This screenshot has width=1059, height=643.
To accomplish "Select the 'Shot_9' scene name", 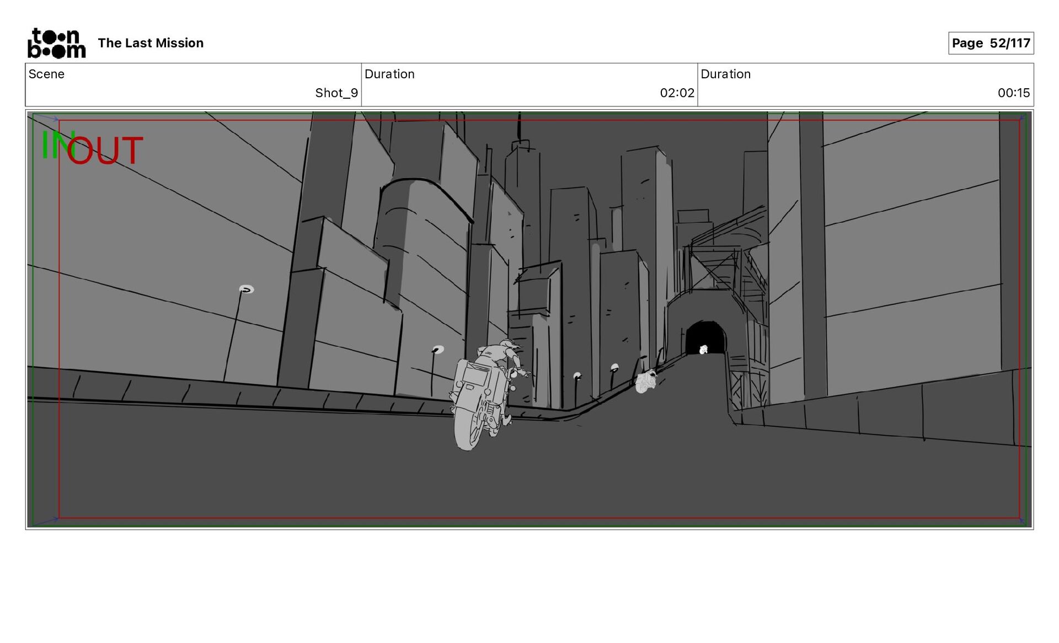I will click(x=336, y=93).
